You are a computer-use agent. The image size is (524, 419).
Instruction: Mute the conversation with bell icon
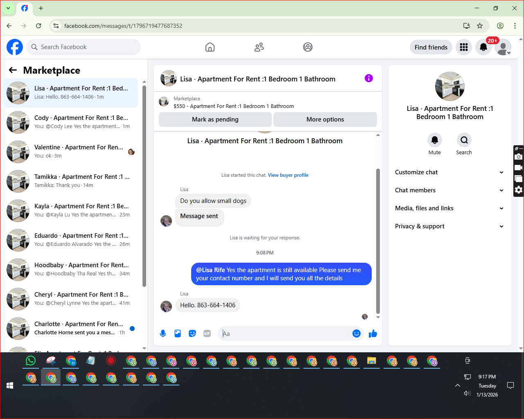435,140
